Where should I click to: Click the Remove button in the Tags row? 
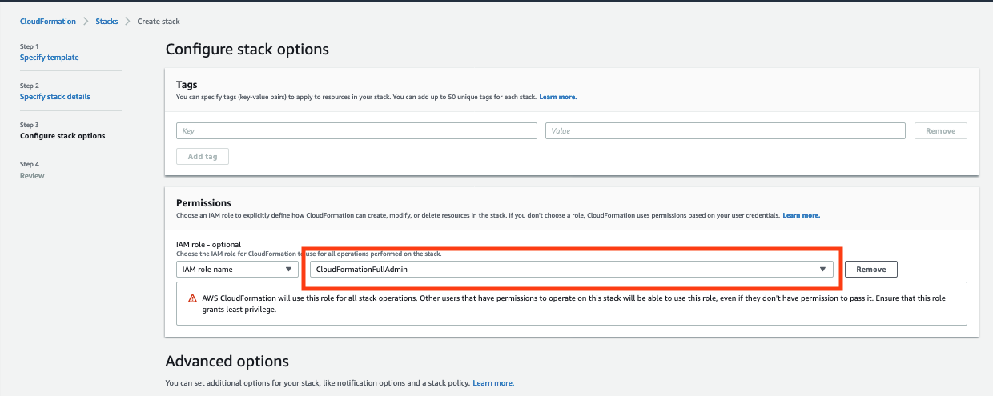[x=941, y=130]
